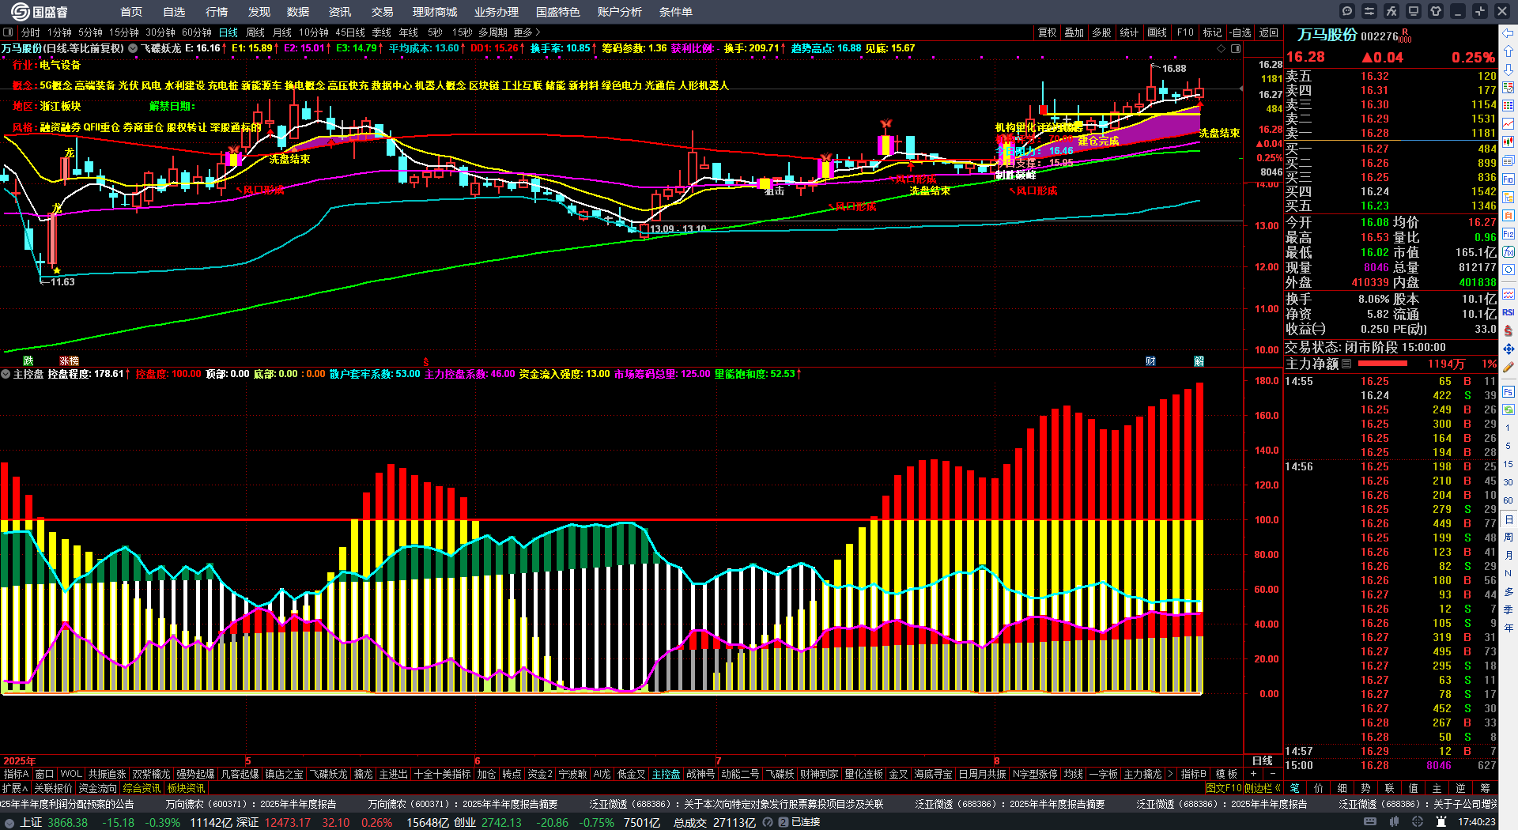Image resolution: width=1518 pixels, height=830 pixels.
Task: Collapse the 侧边栏 sidebar
Action: point(1263,788)
